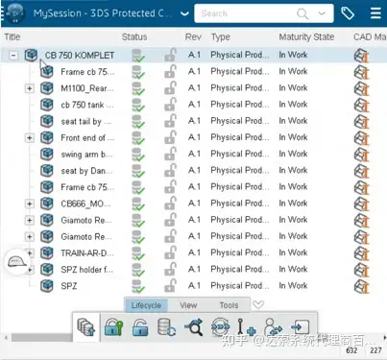
Task: Click the save database stack toolbar icon
Action: tap(86, 326)
